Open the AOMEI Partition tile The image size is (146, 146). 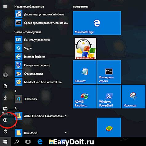tap(85, 97)
